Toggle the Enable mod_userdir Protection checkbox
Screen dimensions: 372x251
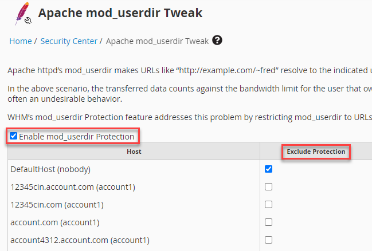(x=14, y=137)
